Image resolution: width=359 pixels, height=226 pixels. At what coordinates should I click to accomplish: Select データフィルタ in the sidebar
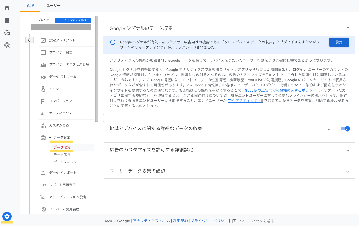click(65, 162)
